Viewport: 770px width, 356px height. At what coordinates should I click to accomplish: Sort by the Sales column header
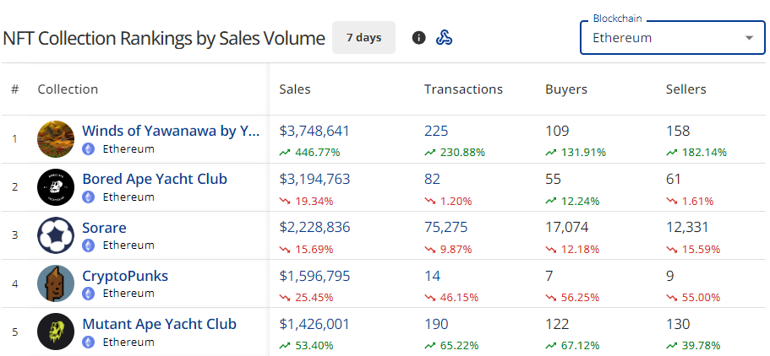tap(295, 89)
